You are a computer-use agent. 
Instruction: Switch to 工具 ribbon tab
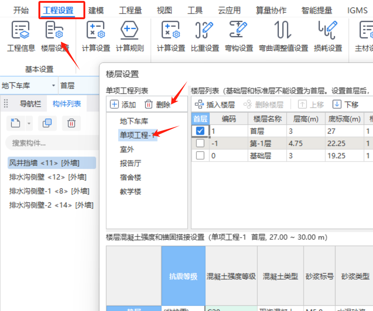(195, 10)
